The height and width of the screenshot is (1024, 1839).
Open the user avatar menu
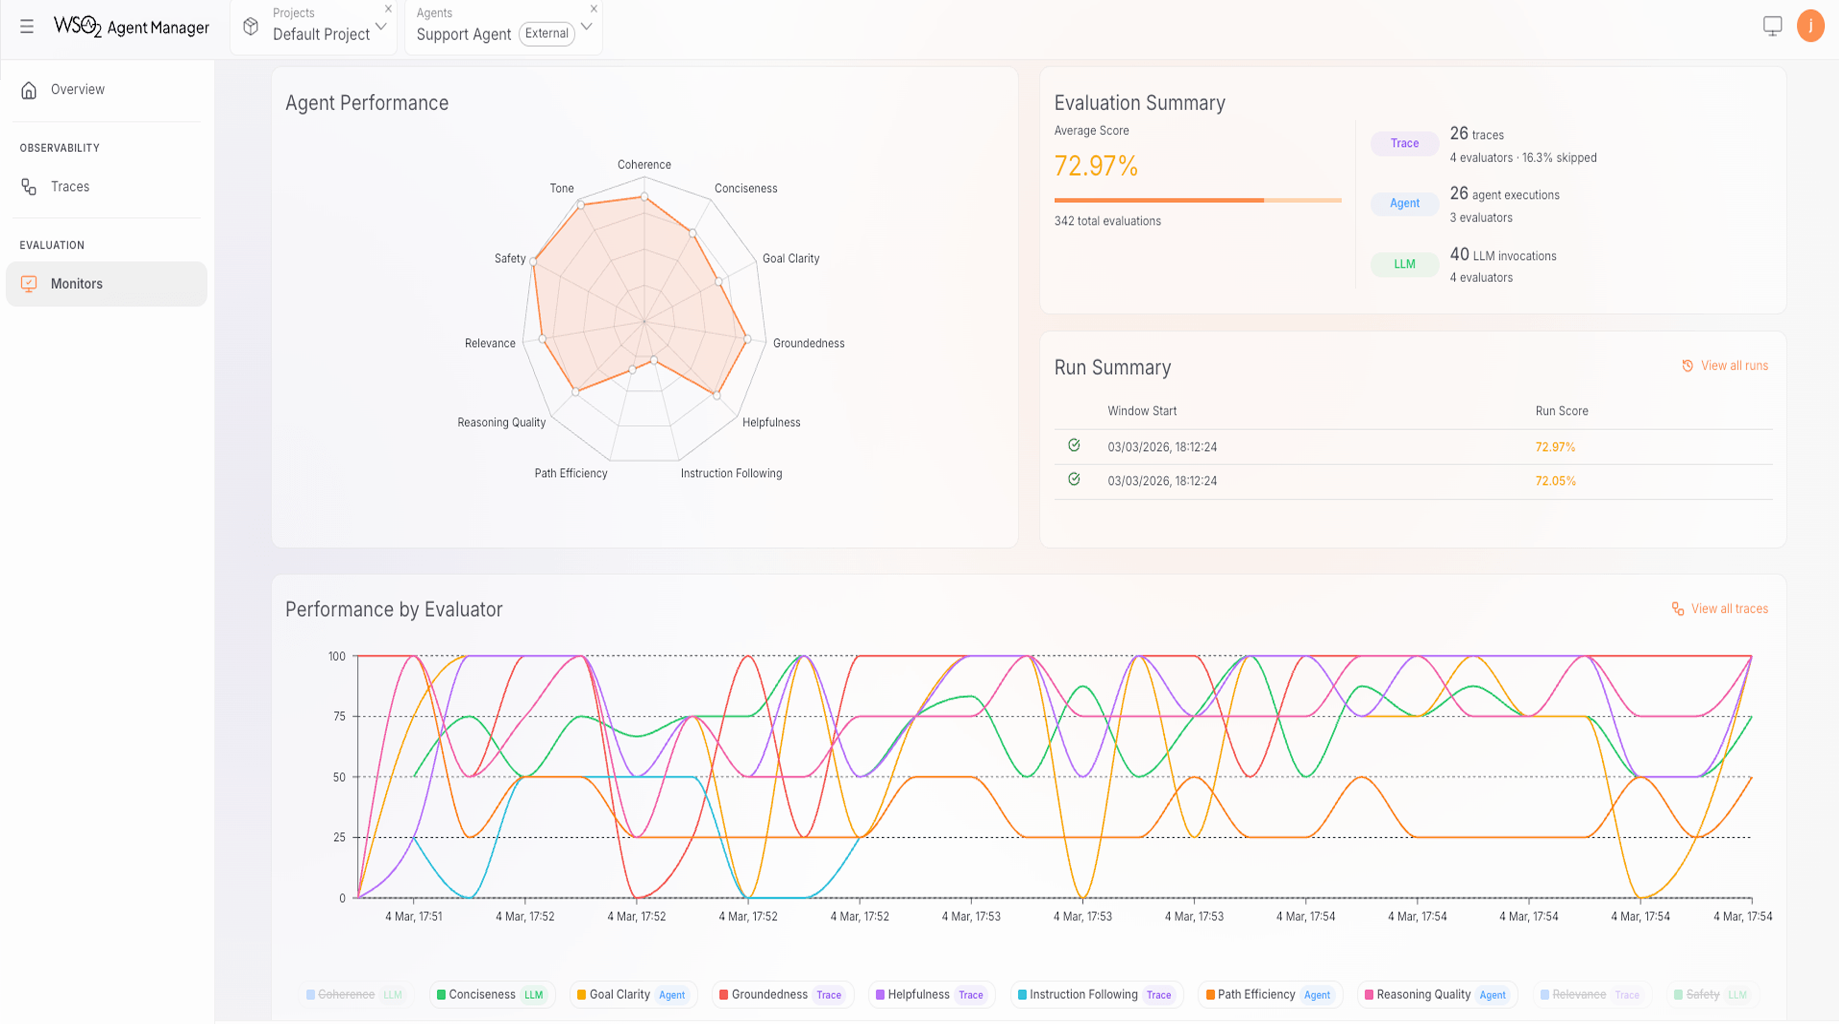[1812, 27]
